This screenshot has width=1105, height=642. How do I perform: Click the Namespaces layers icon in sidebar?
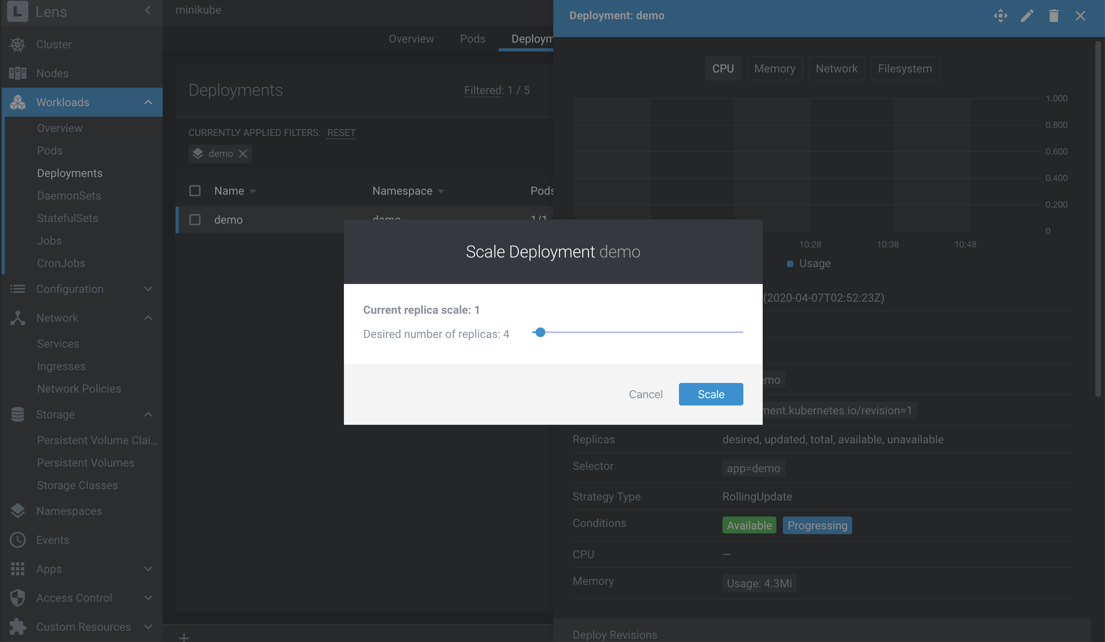click(18, 510)
